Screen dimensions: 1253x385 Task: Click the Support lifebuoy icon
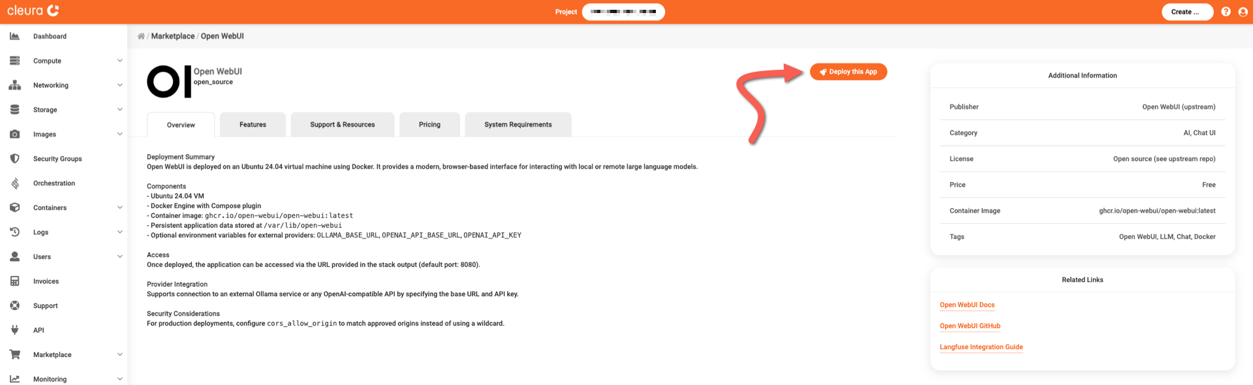click(14, 305)
